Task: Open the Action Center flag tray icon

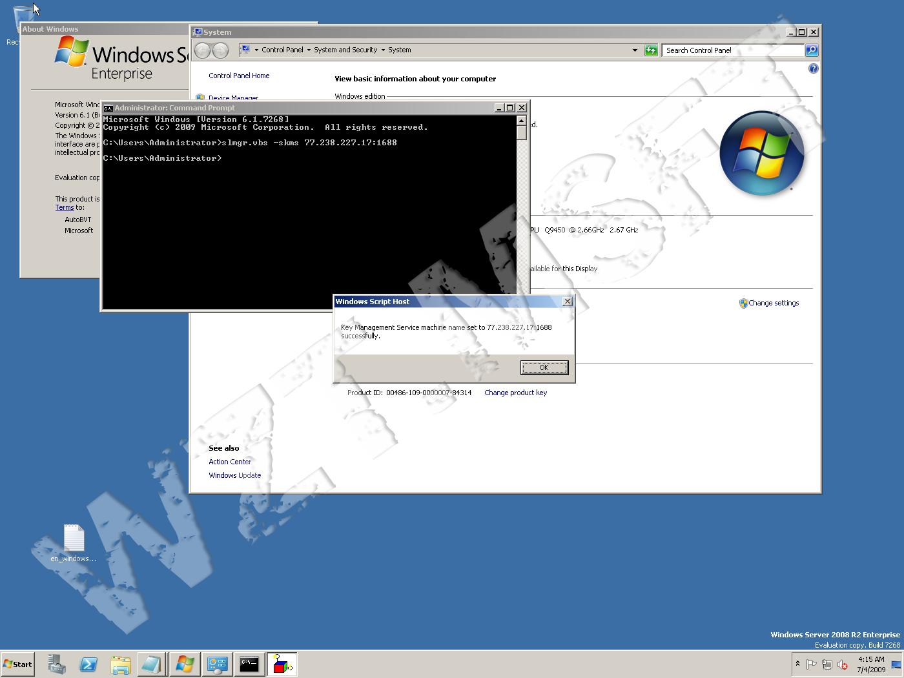Action: [x=812, y=664]
